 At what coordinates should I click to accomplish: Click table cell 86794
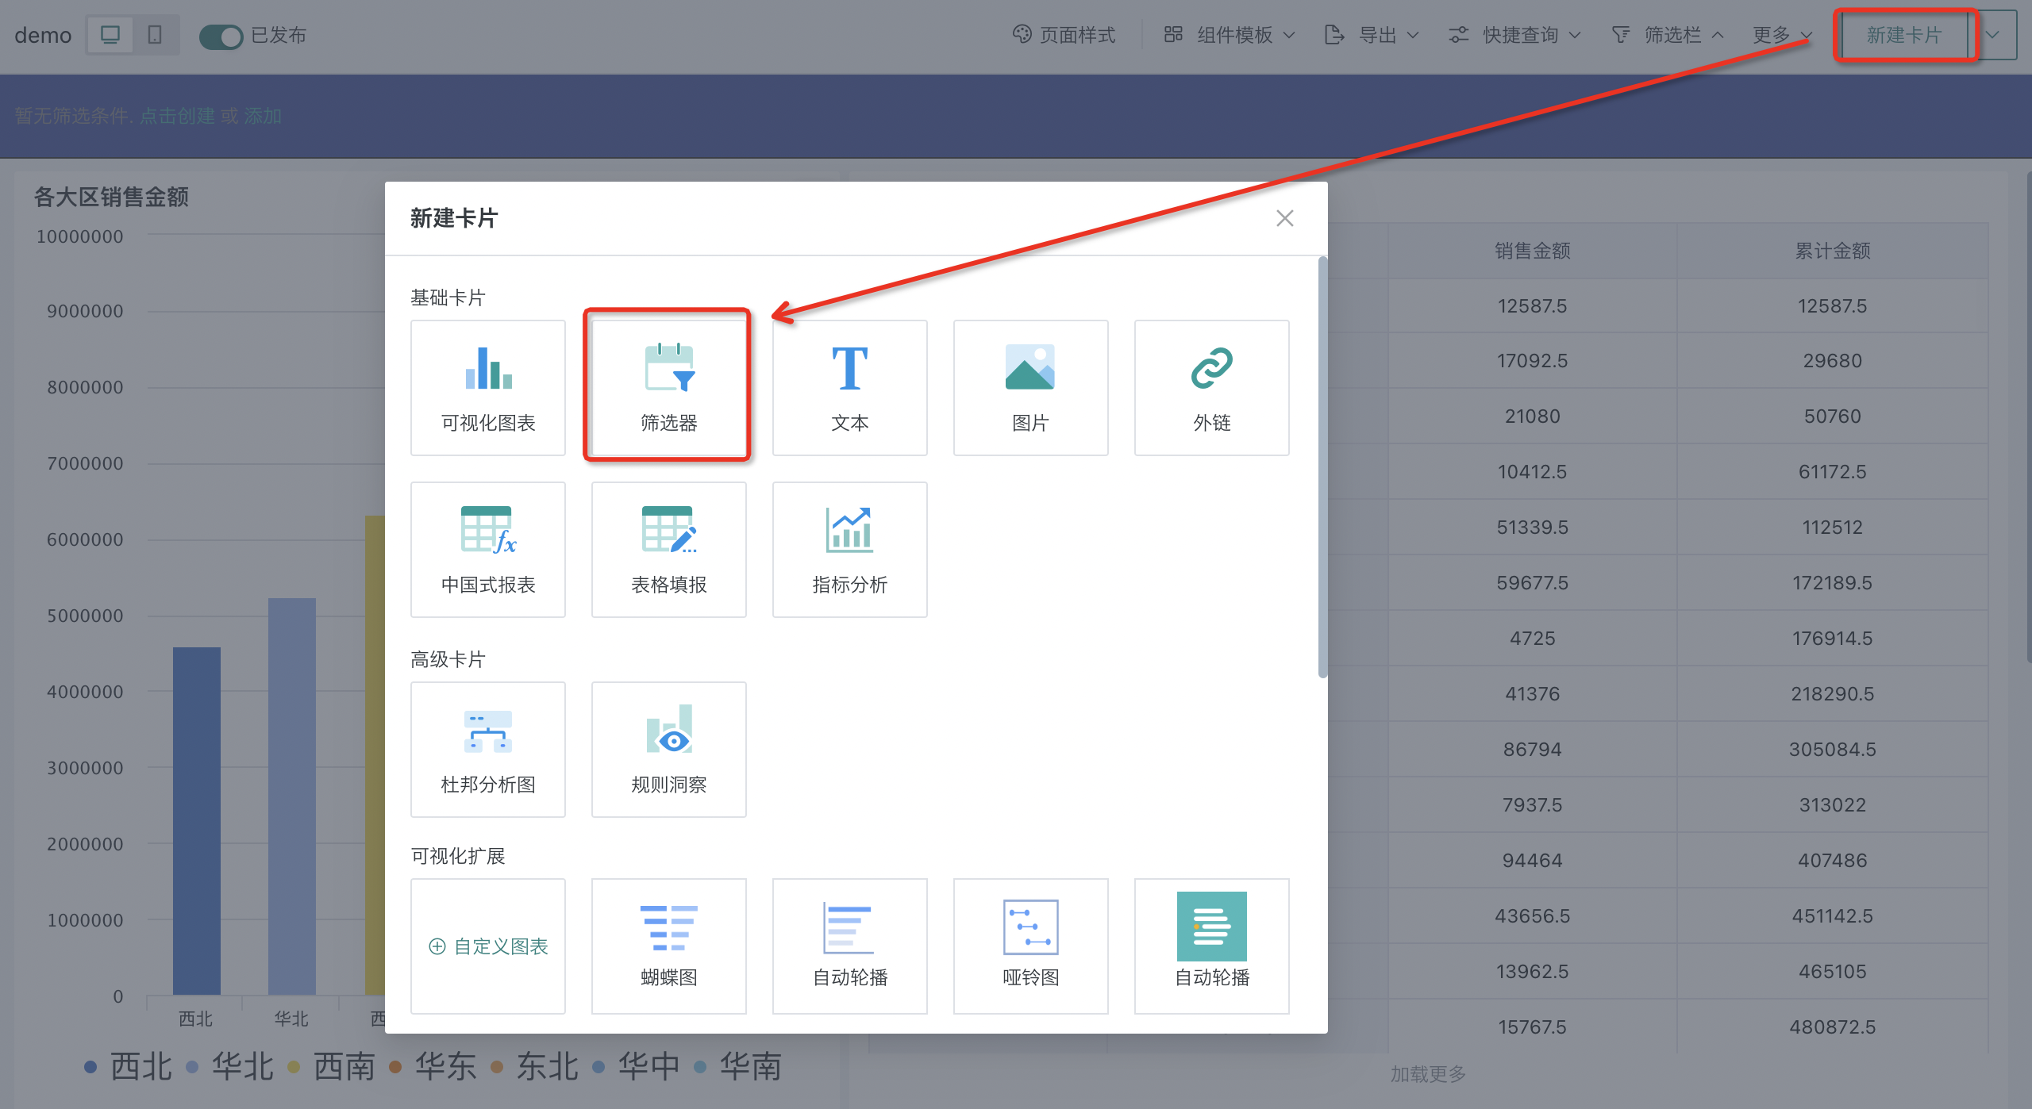tap(1532, 750)
